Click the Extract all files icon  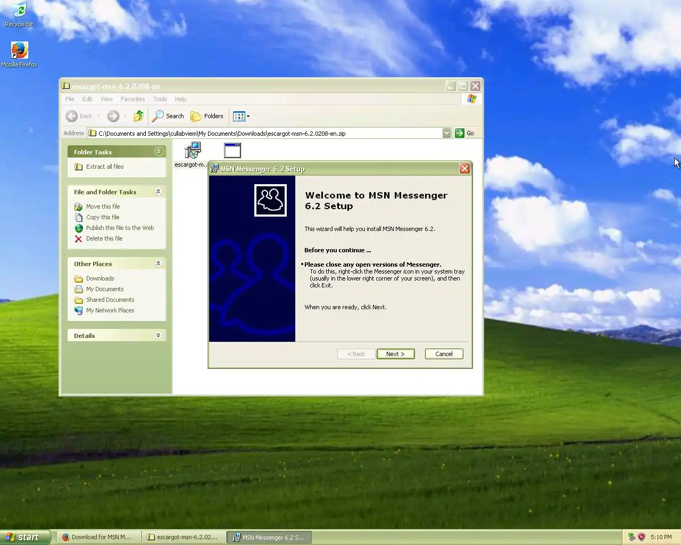point(79,167)
